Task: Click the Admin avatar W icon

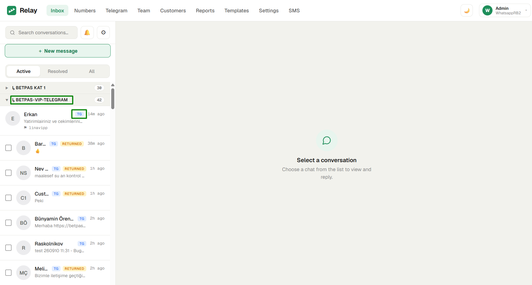Action: [487, 11]
